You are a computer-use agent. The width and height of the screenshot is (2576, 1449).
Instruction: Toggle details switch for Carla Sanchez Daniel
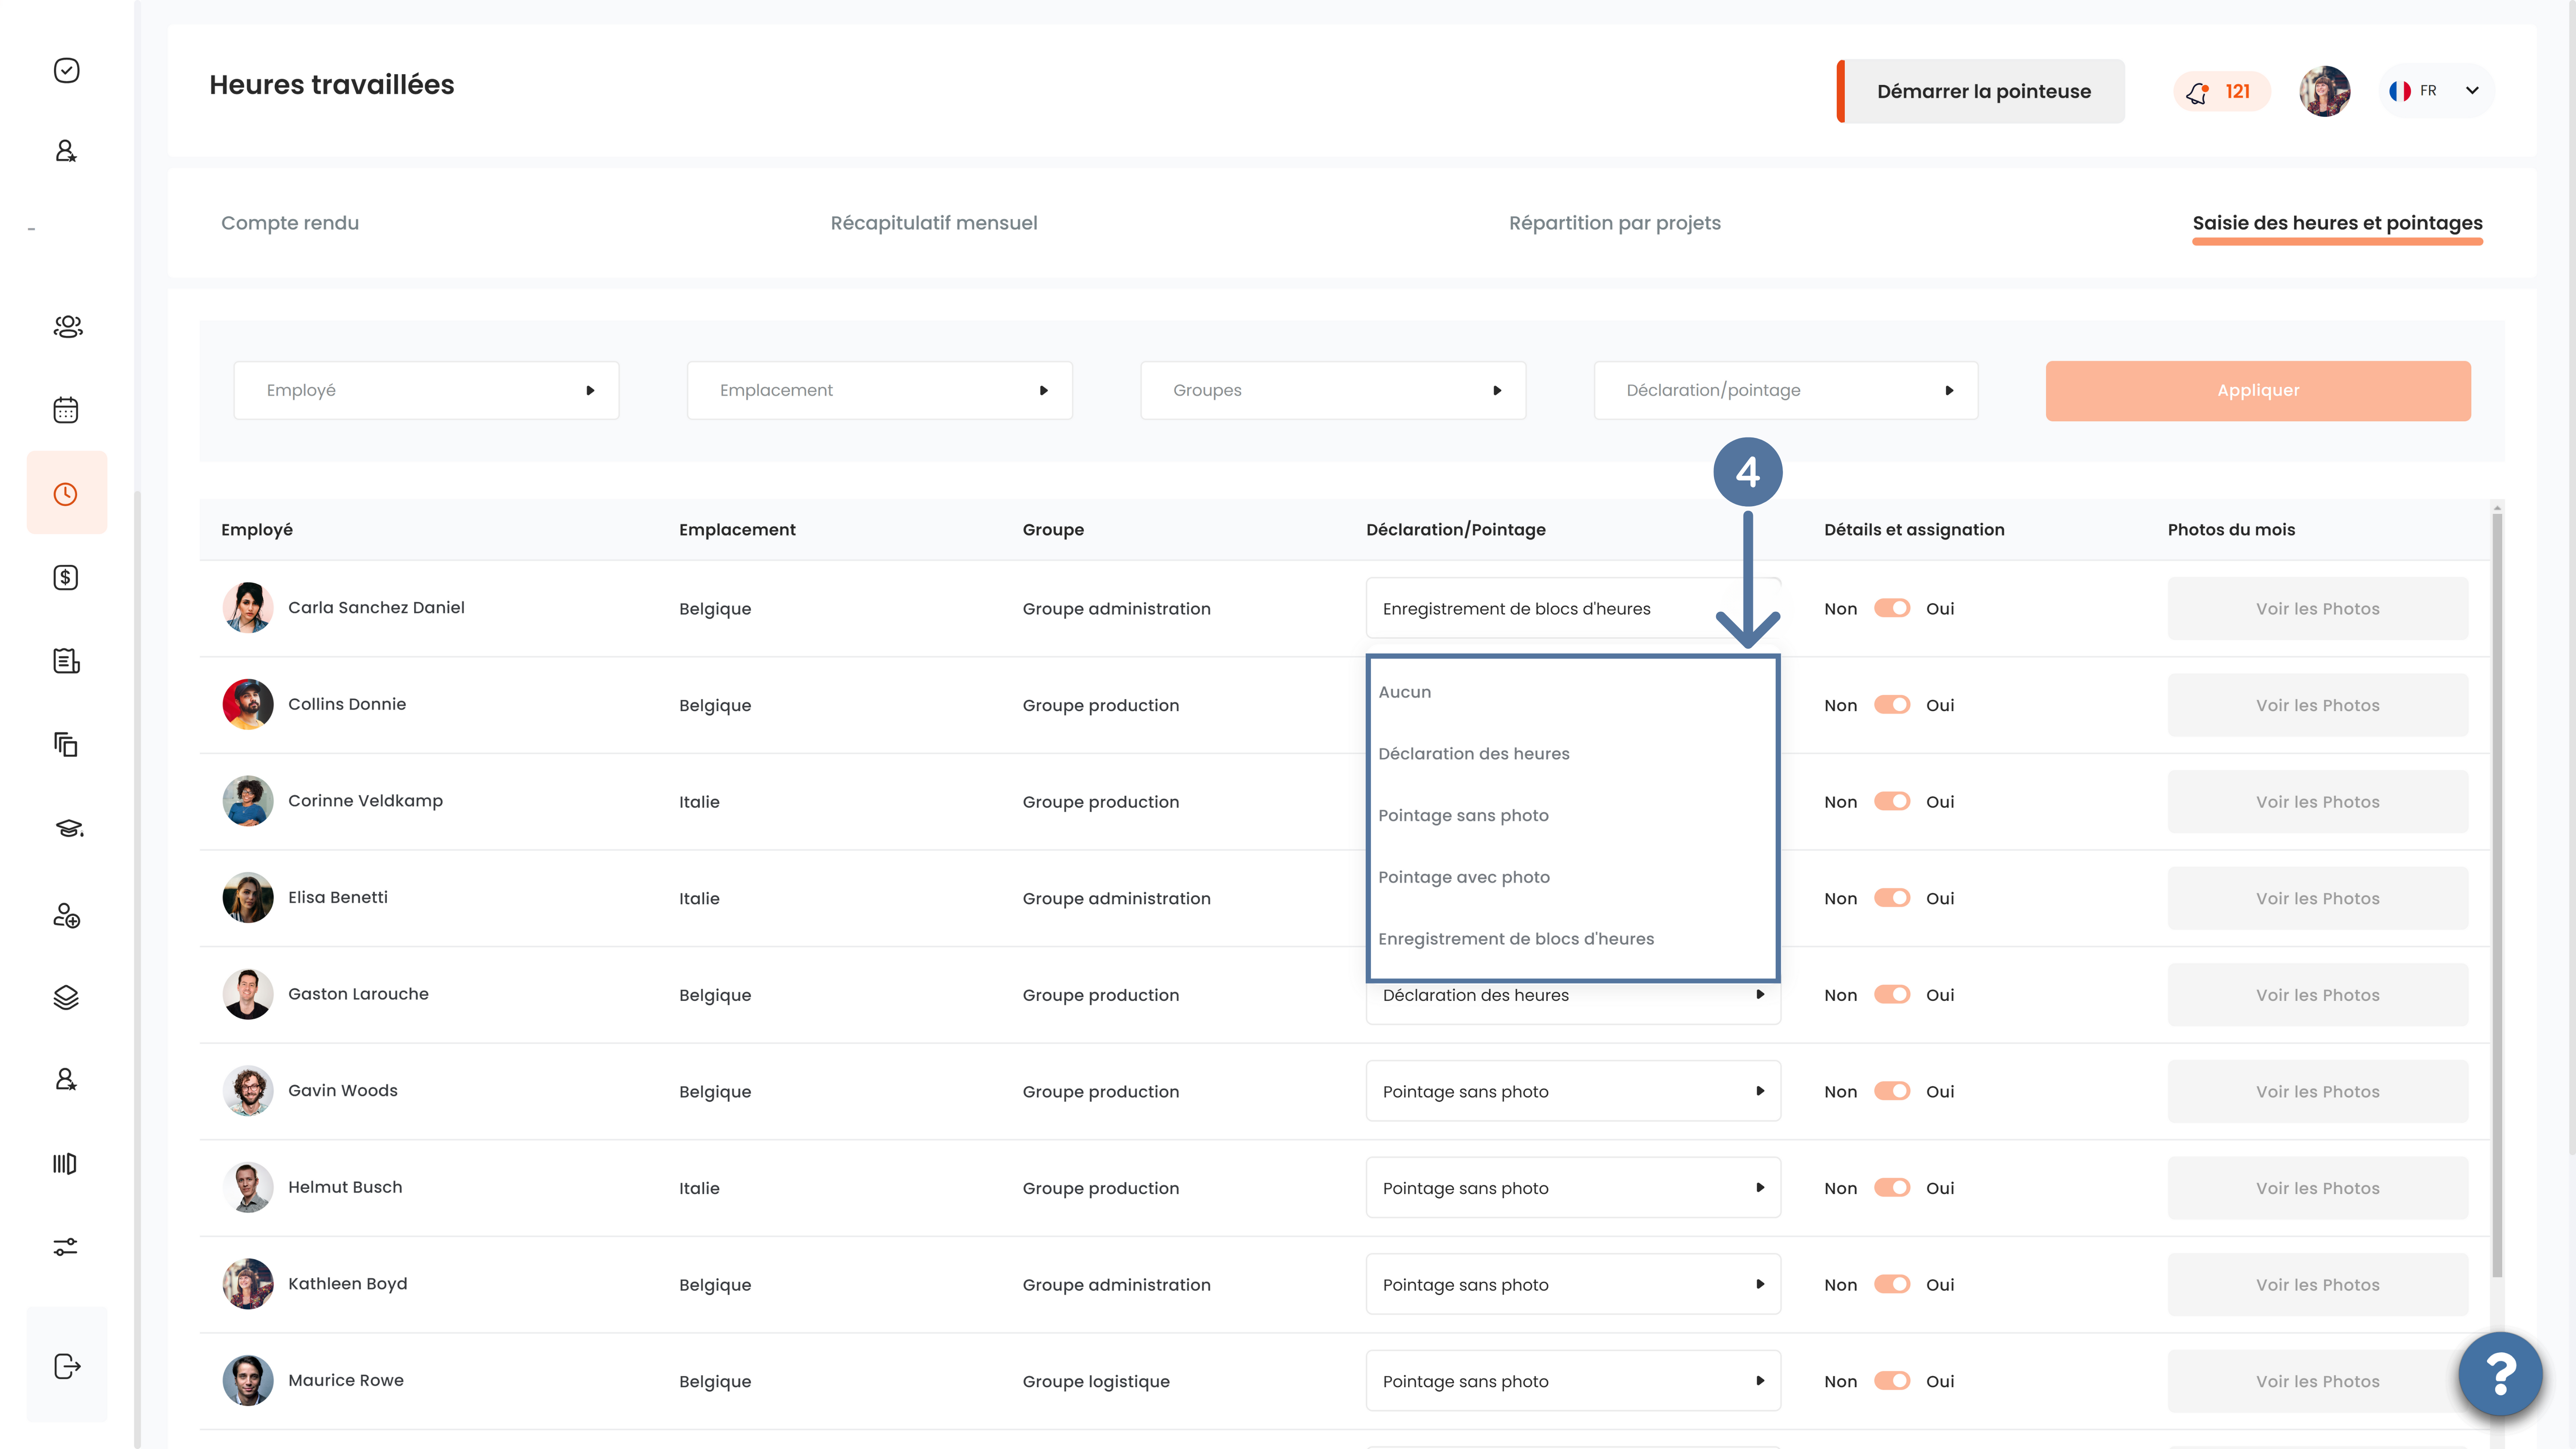[x=1891, y=608]
